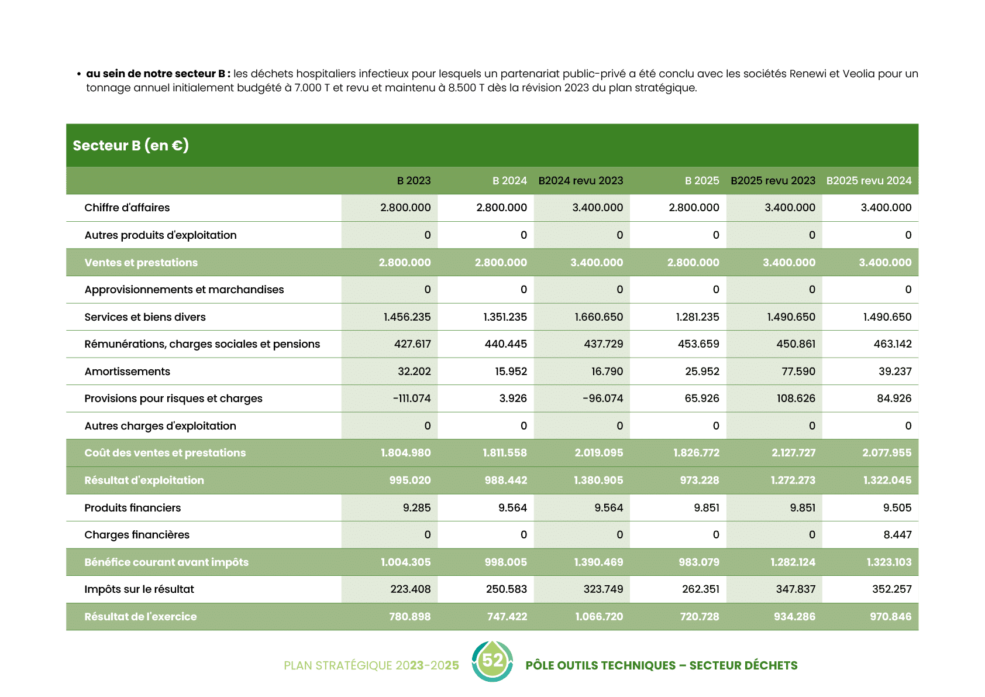The height and width of the screenshot is (697, 985).
Task: Click the -111.074 provisions value
Action: (x=412, y=399)
